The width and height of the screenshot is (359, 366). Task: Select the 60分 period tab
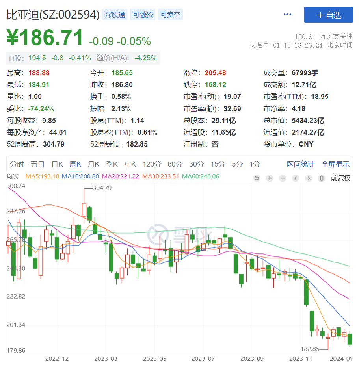175,164
